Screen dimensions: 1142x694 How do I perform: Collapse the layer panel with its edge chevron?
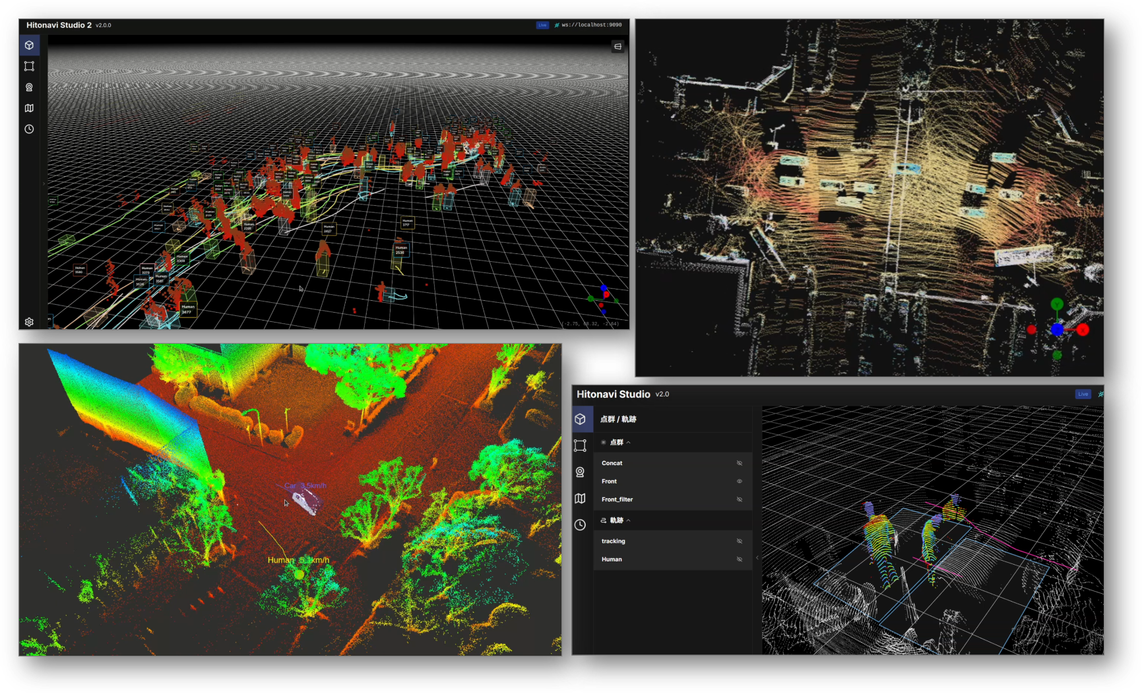click(x=757, y=557)
